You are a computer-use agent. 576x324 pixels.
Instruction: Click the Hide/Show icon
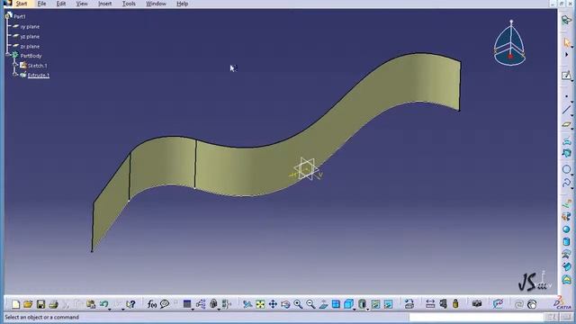coord(375,304)
